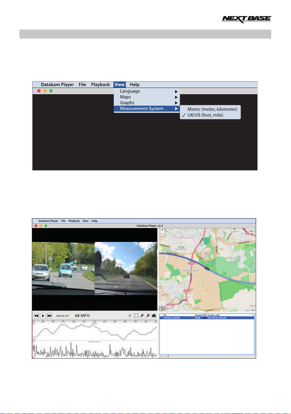Image resolution: width=291 pixels, height=414 pixels.
Task: Open the View menu in upper menu bar
Action: tap(120, 84)
